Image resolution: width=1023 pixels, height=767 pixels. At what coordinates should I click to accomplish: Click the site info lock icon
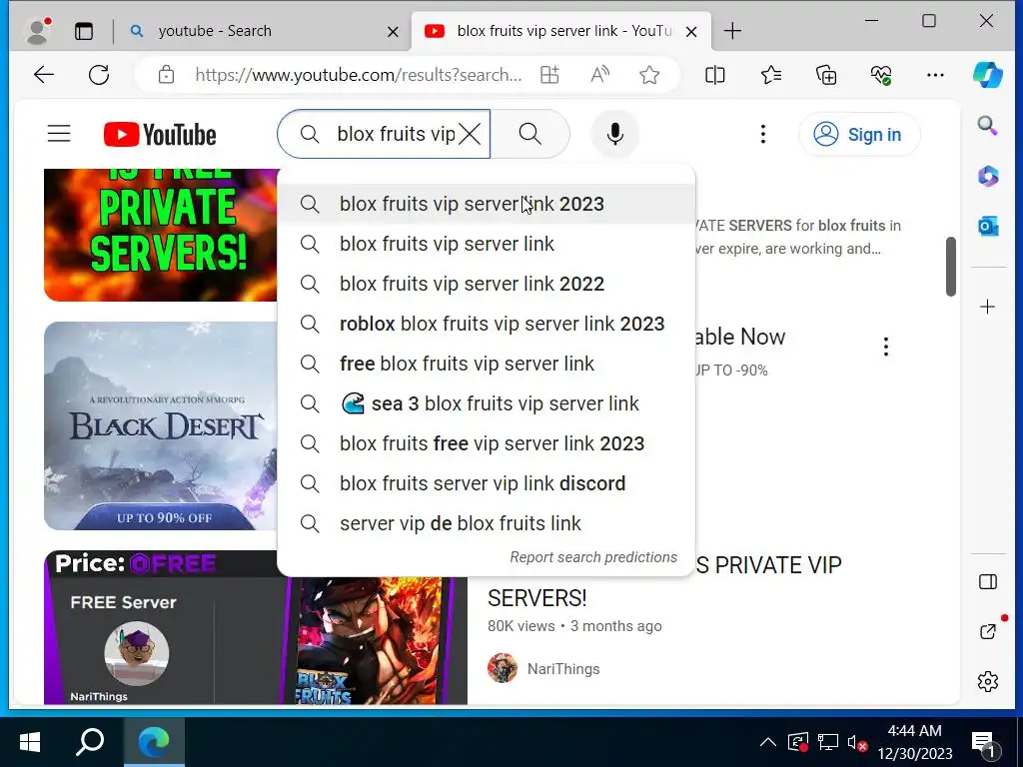click(x=167, y=75)
